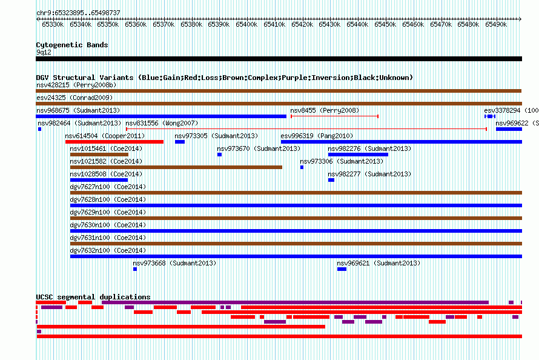The height and width of the screenshot is (360, 539).
Task: Click the nsv973670 (Sudmant2013) label
Action: click(x=259, y=148)
